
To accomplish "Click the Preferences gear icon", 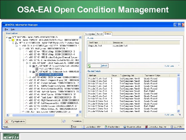I will [x=64, y=121].
